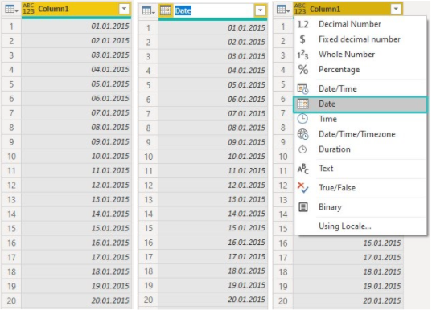
Task: Click the table icon in the right table's corner
Action: point(282,10)
